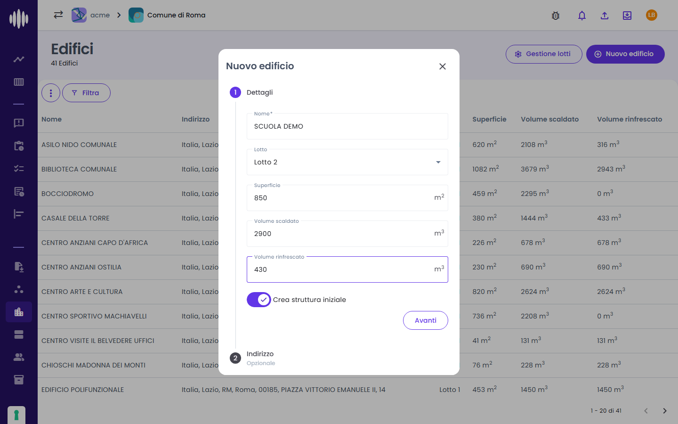Click the Superficie input field
The width and height of the screenshot is (678, 424).
pyautogui.click(x=347, y=198)
